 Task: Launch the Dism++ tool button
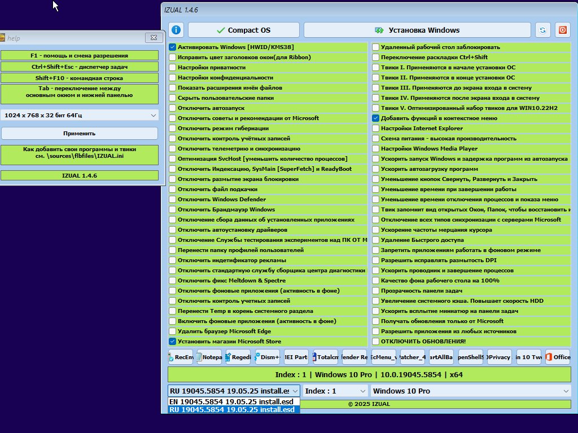267,357
